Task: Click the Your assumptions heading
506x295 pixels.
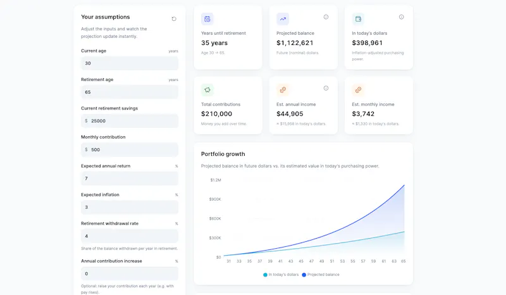Action: point(105,17)
